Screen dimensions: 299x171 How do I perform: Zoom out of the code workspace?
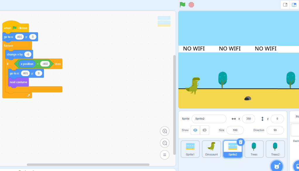click(x=164, y=143)
